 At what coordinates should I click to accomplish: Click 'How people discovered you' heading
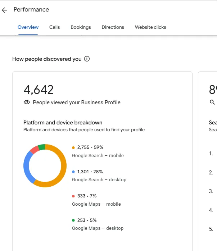coord(47,59)
